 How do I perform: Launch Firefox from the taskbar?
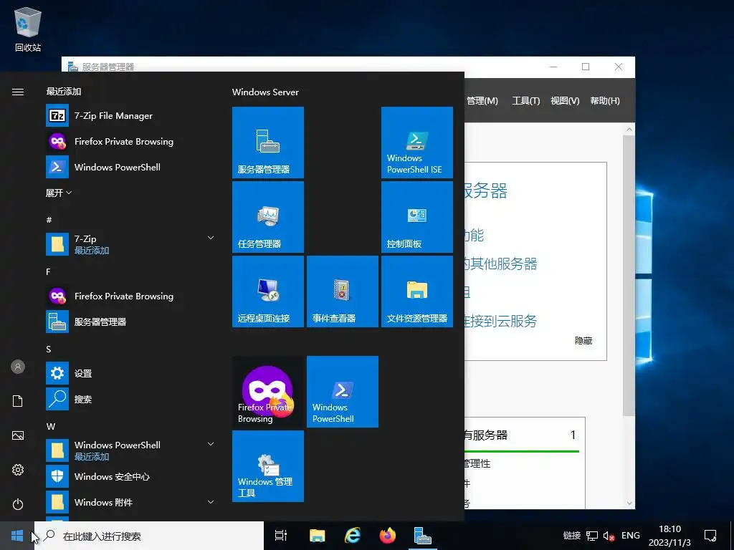coord(388,536)
